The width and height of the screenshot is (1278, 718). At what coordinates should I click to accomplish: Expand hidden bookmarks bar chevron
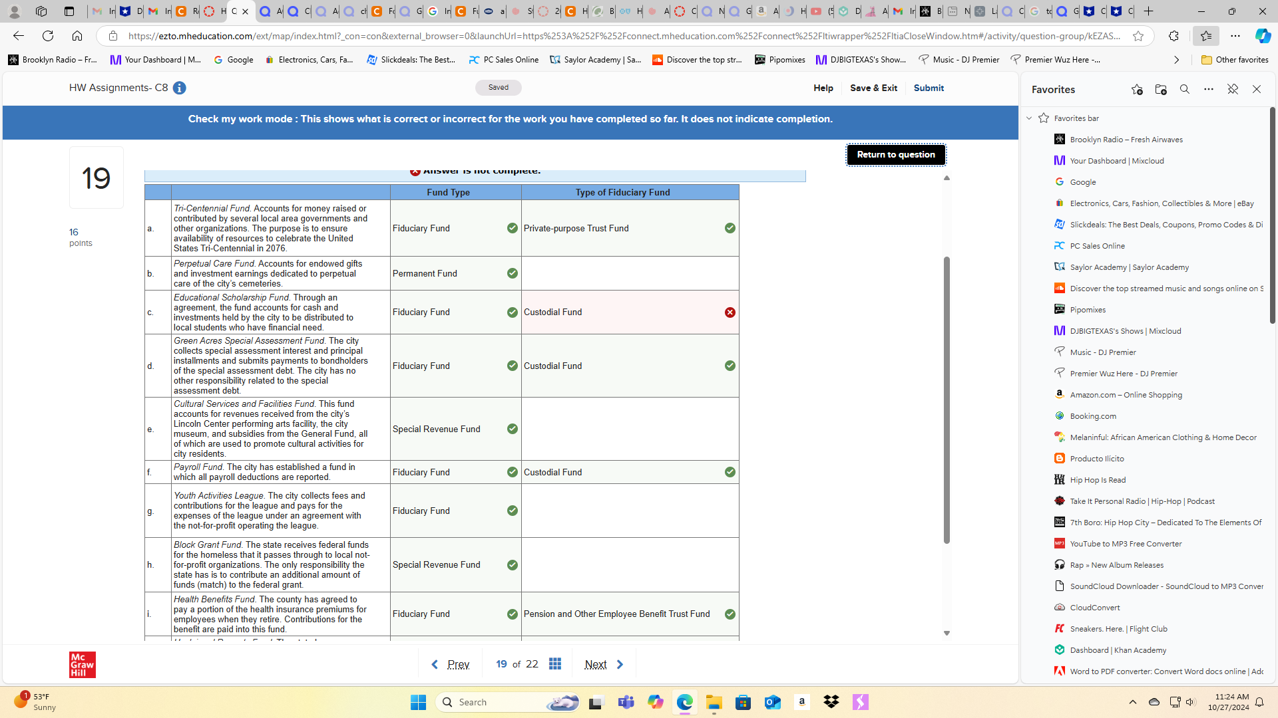coord(1176,60)
